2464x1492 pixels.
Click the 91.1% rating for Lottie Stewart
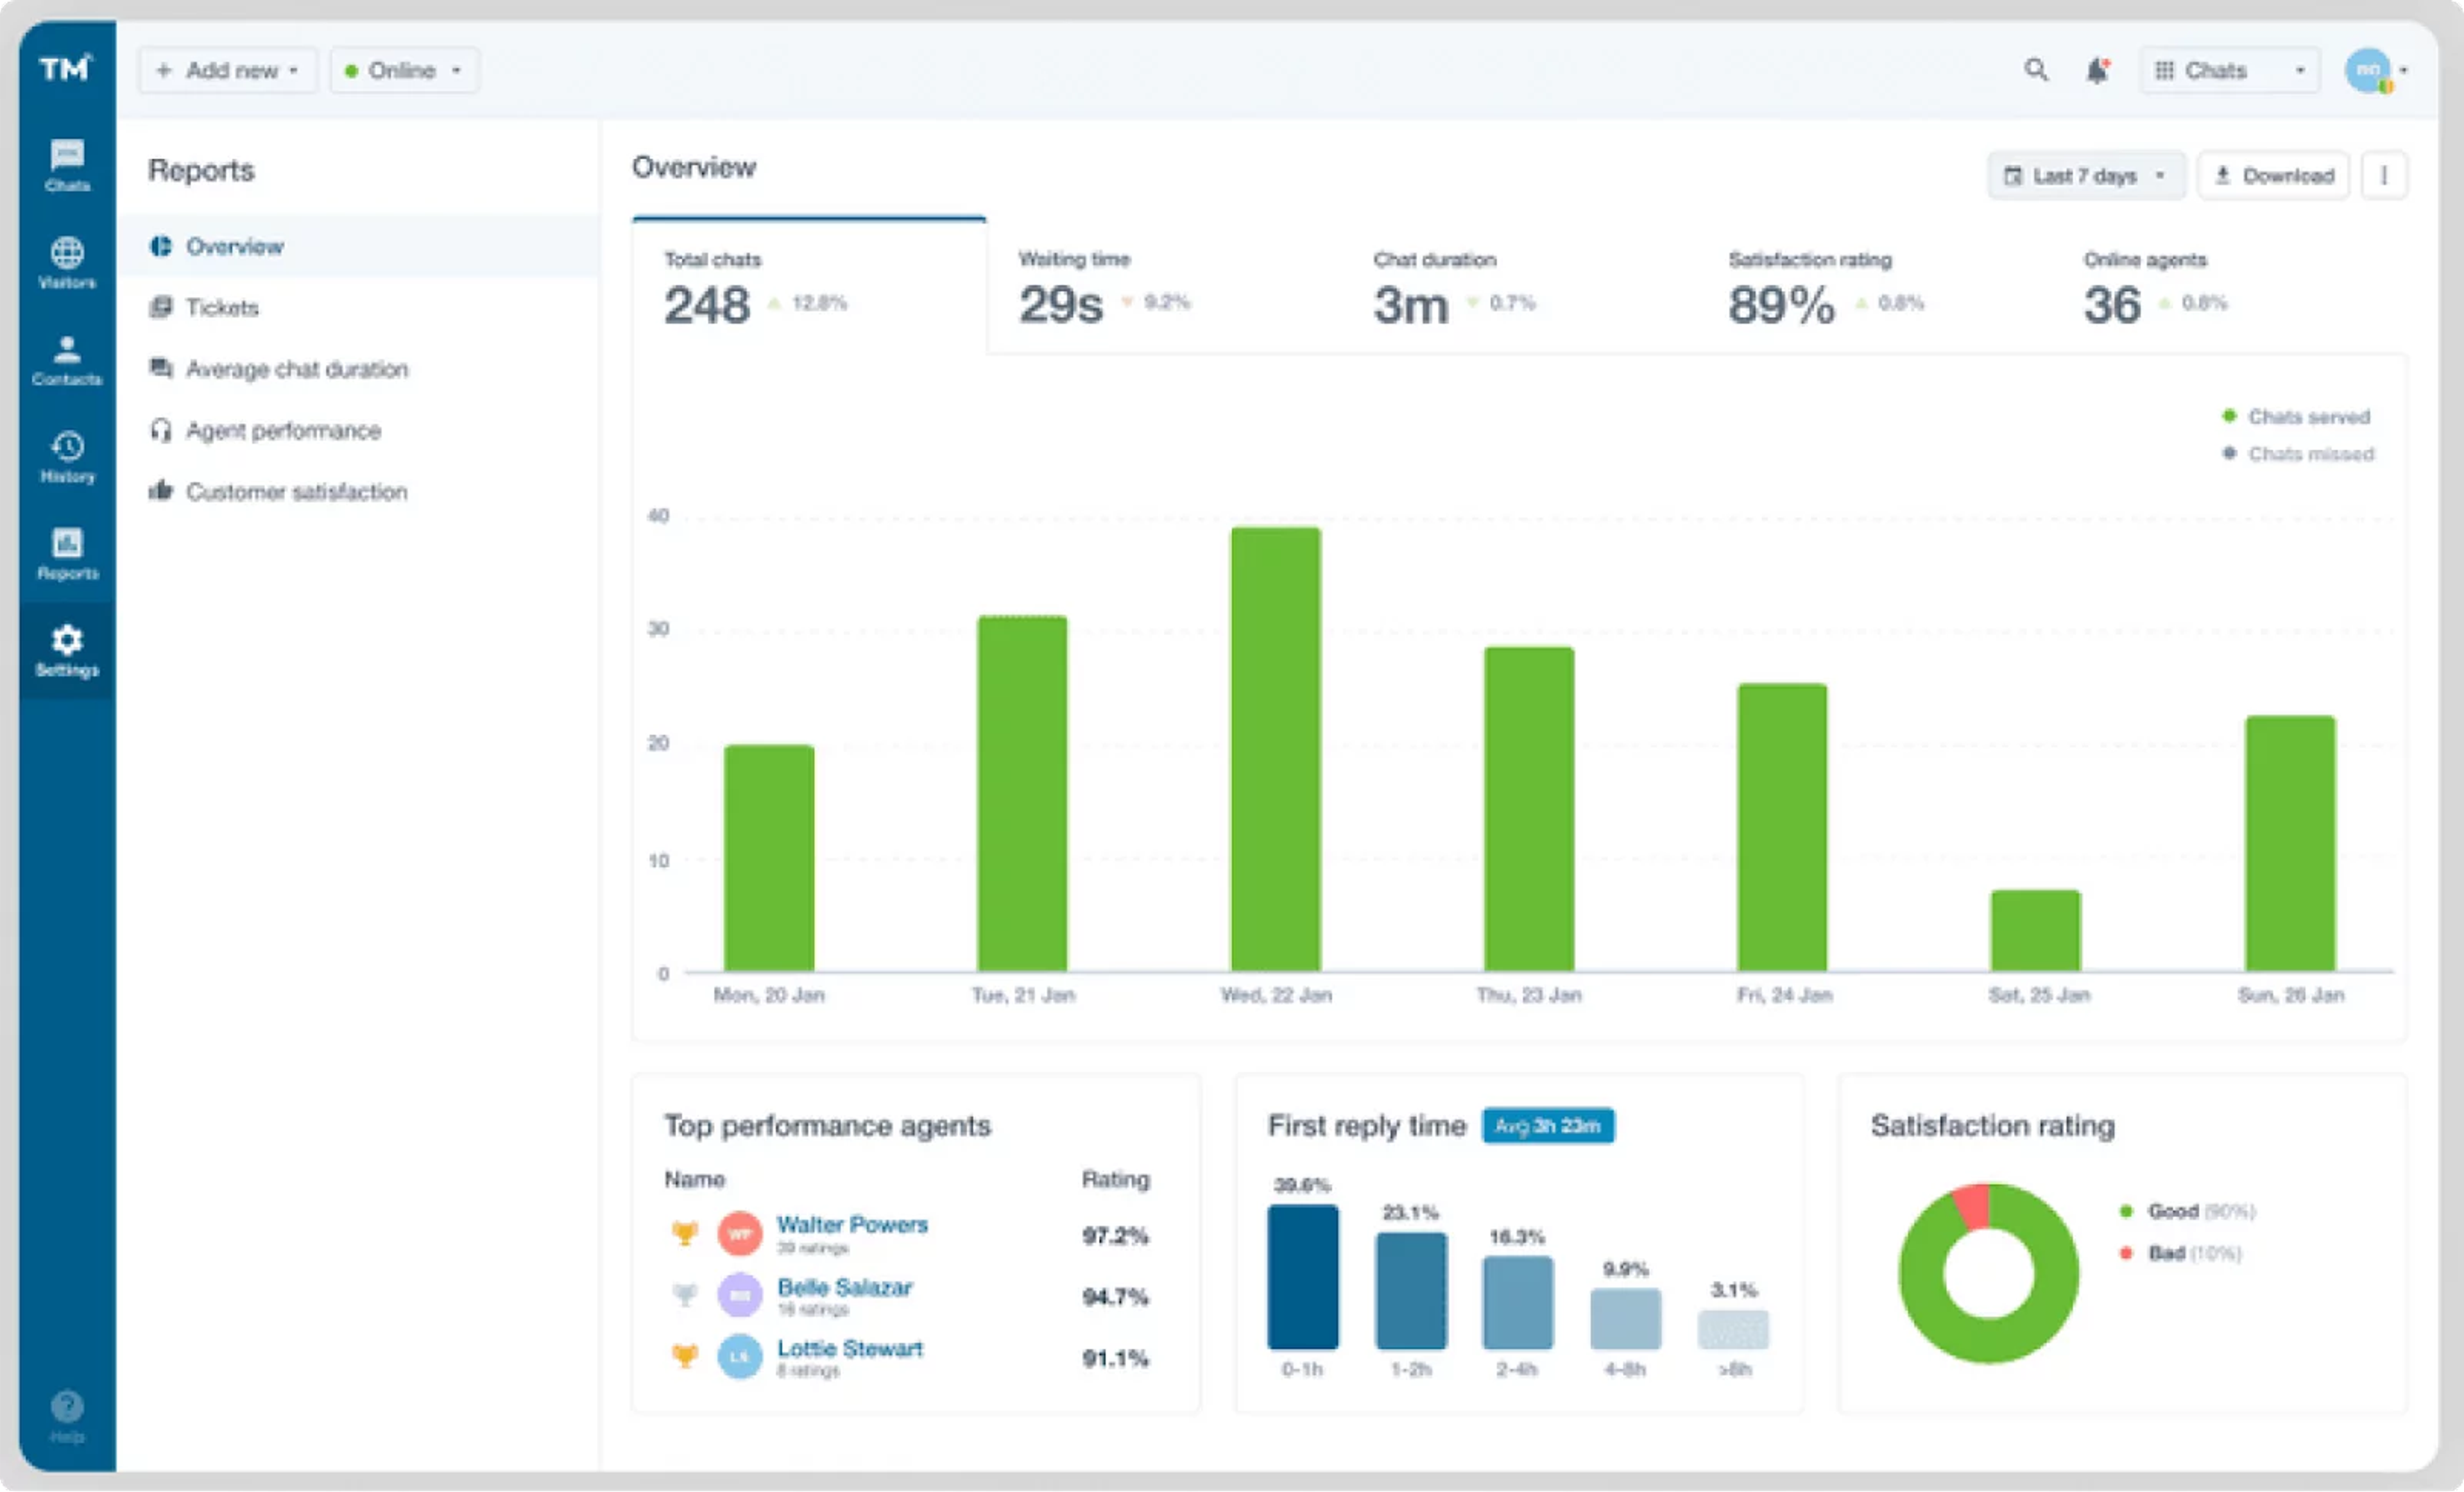click(1115, 1358)
